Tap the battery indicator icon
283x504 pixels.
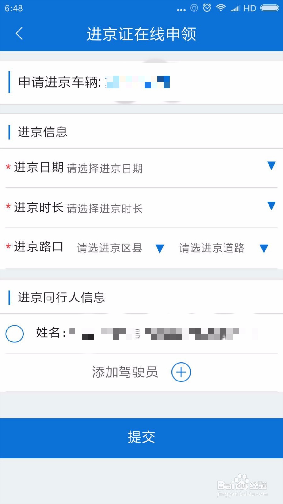pyautogui.click(x=269, y=8)
